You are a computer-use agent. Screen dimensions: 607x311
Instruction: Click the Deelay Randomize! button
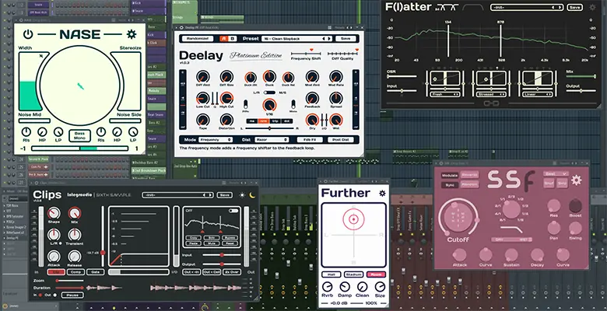(197, 39)
